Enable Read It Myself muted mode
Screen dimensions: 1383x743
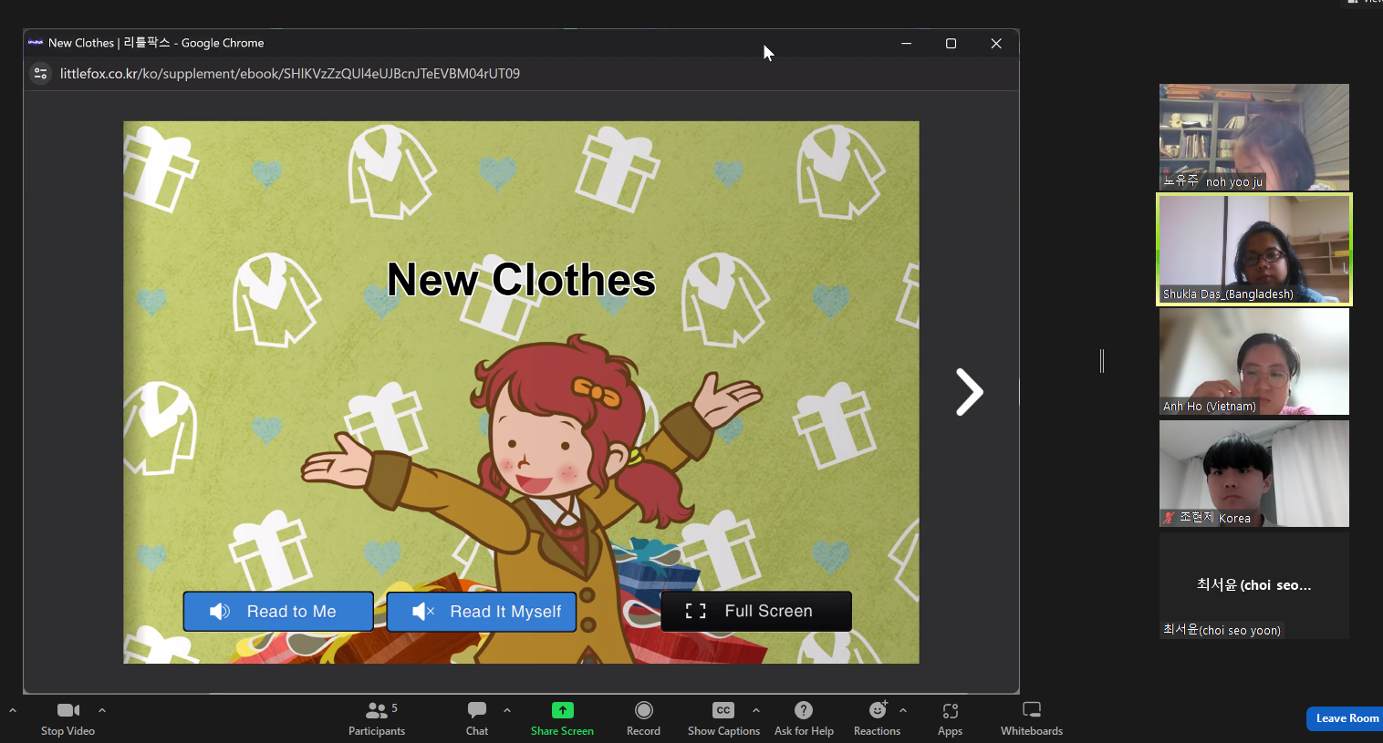pyautogui.click(x=482, y=612)
